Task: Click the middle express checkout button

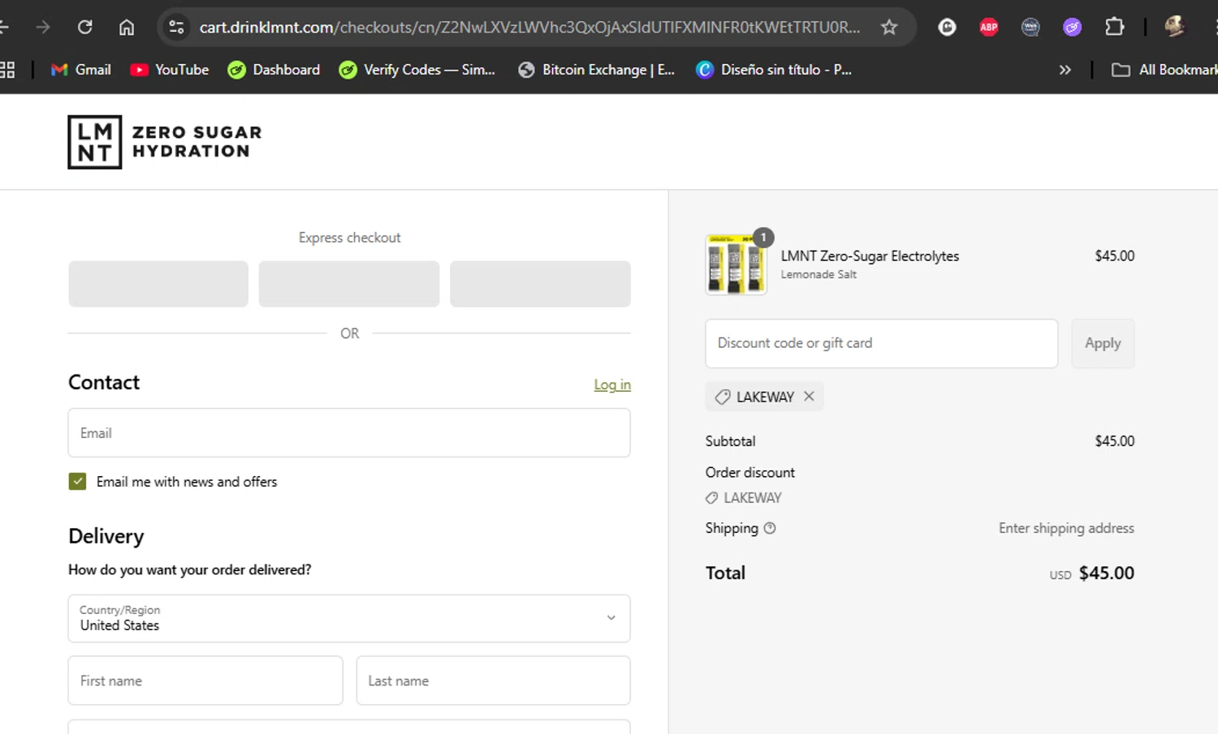Action: pos(349,284)
